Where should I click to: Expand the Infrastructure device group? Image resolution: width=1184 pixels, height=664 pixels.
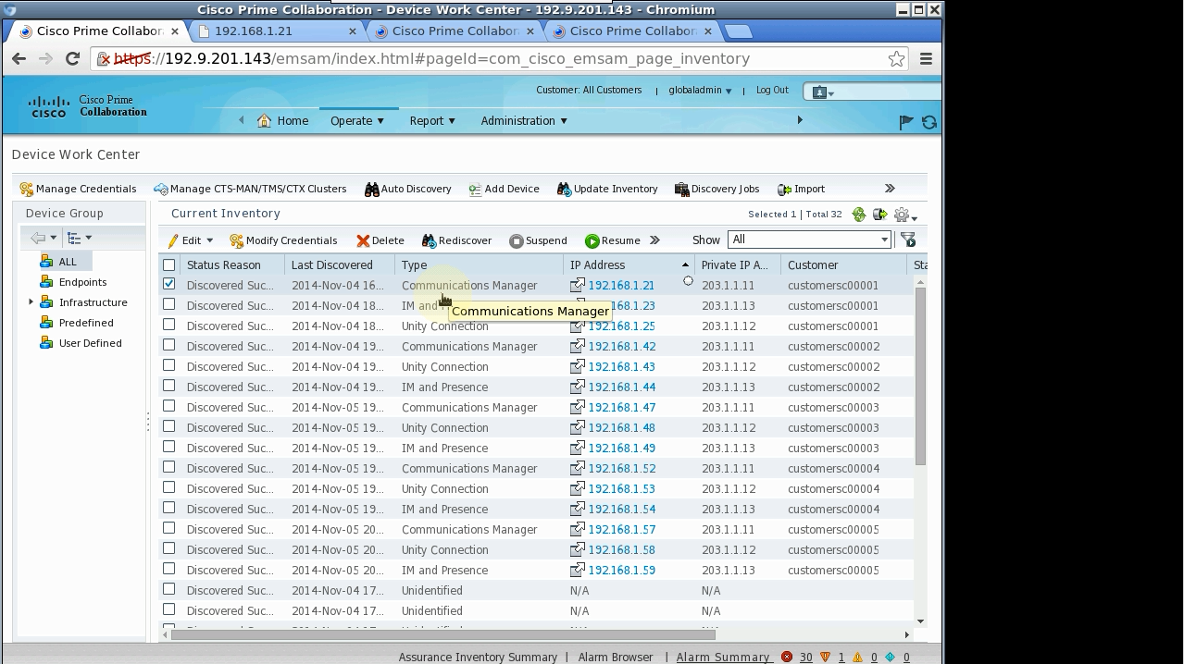[x=31, y=302]
